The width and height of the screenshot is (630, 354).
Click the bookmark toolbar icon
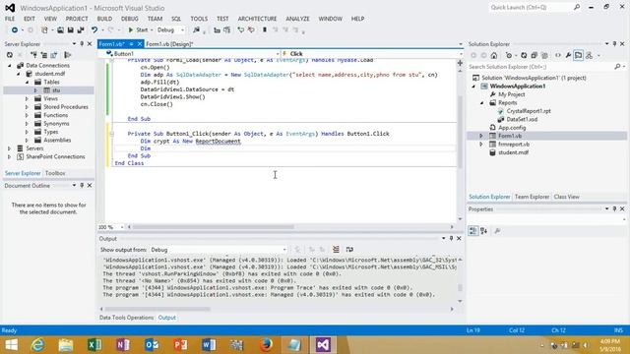click(x=265, y=30)
